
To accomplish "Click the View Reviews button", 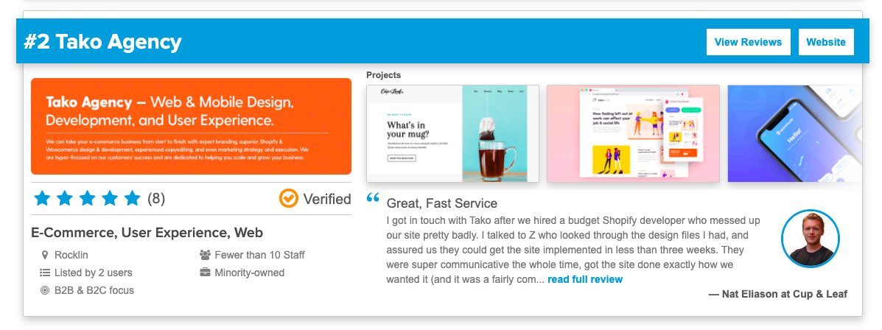I will (x=748, y=42).
